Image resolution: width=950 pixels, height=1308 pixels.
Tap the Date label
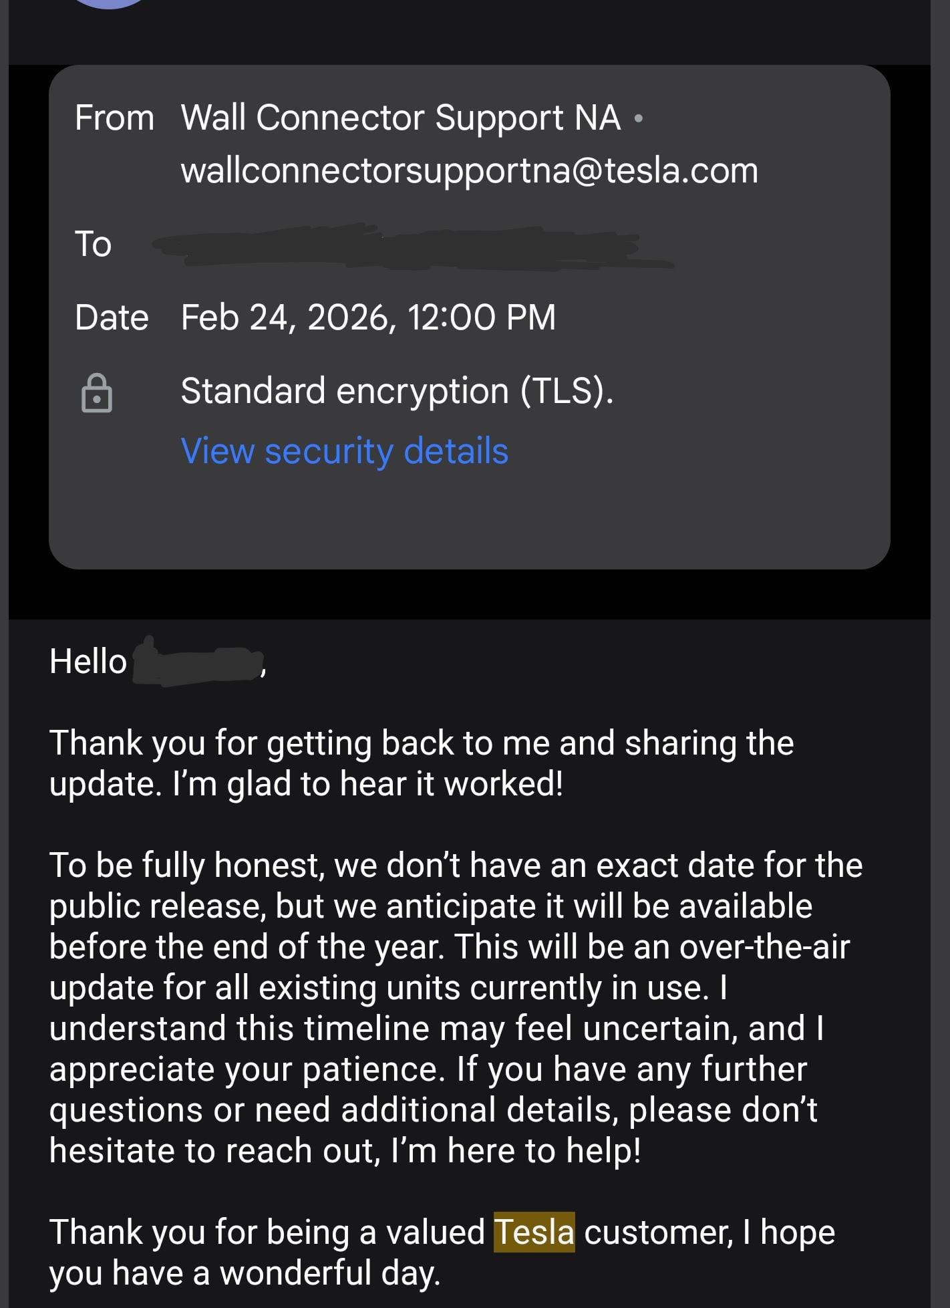click(112, 317)
